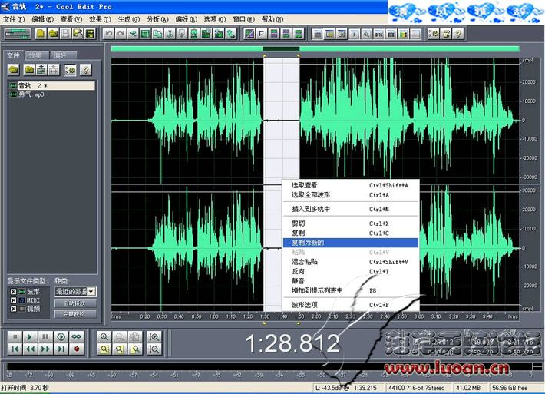Click the 1:00 mark on the time ruler
The image size is (545, 394).
213,316
